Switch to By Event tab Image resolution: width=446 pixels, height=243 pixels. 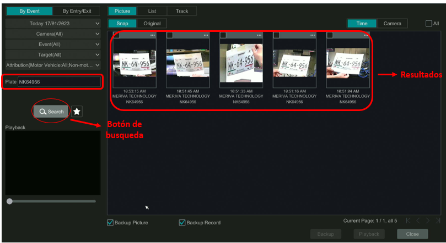point(30,11)
